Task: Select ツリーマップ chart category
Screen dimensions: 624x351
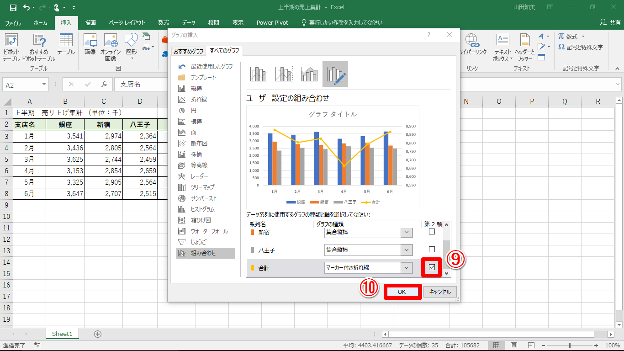Action: tap(206, 187)
